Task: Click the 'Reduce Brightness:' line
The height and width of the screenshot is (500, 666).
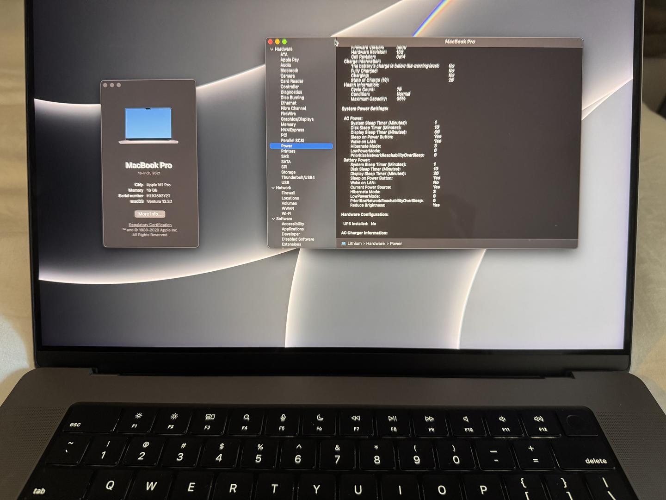Action: [395, 205]
